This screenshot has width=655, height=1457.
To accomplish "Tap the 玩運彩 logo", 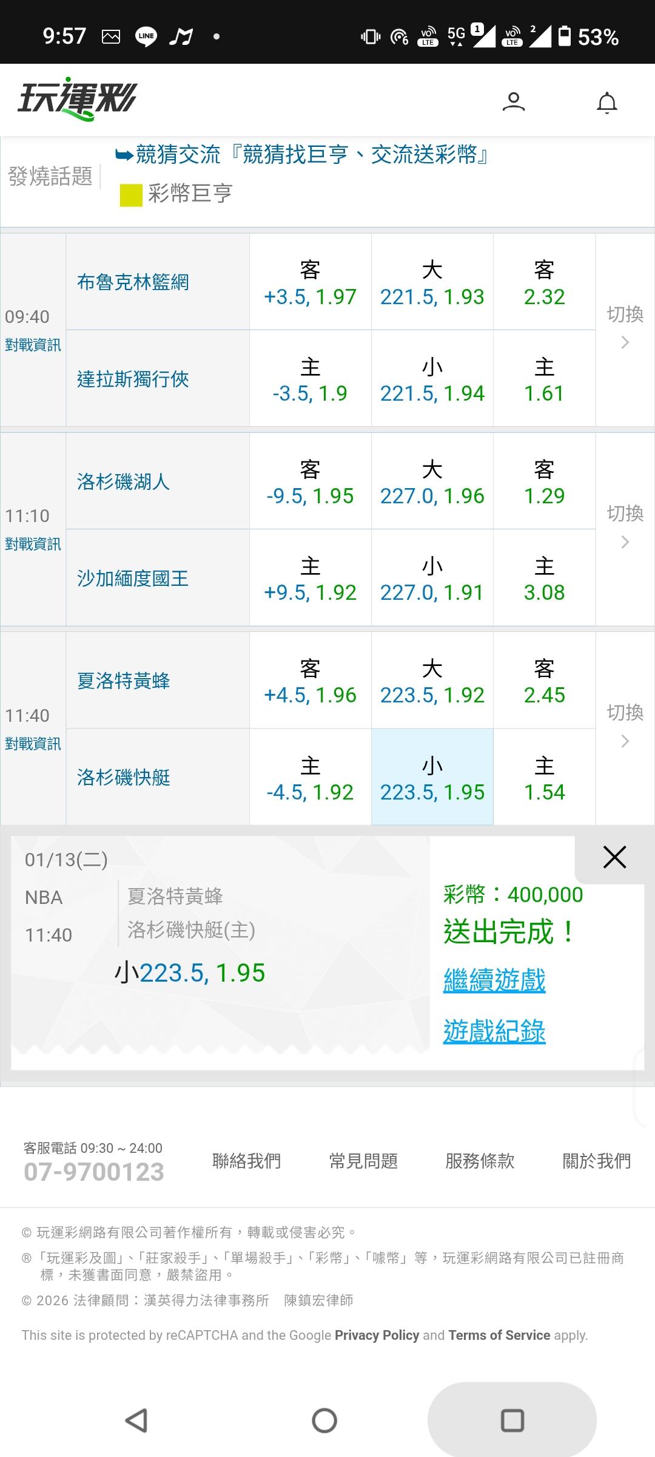I will [78, 99].
